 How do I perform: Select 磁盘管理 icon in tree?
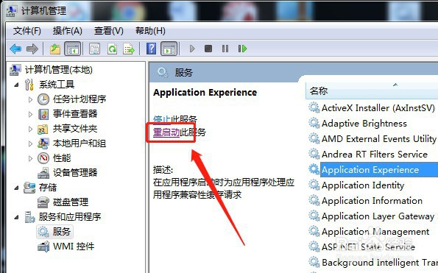[x=43, y=202]
